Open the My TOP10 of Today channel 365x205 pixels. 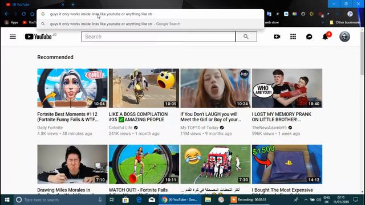click(x=199, y=128)
